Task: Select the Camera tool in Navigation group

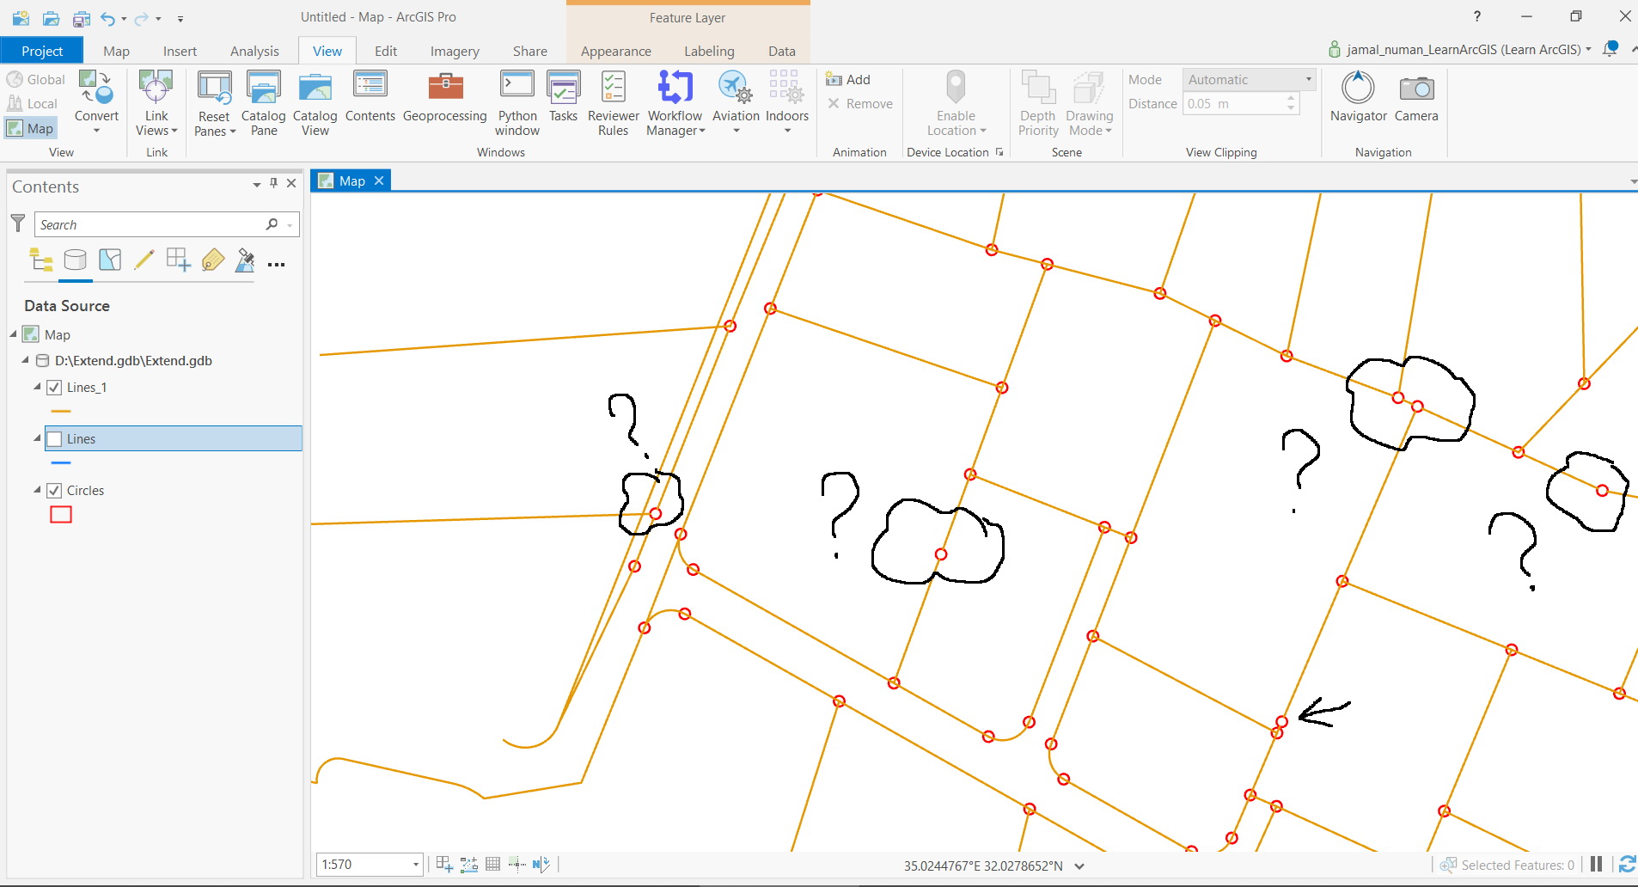Action: (1415, 97)
